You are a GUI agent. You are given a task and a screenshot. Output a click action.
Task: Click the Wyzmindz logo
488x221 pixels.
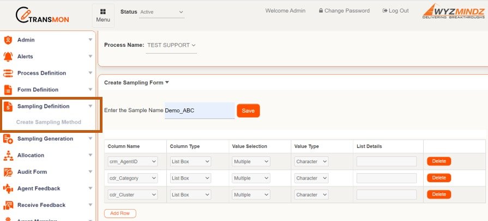454,11
